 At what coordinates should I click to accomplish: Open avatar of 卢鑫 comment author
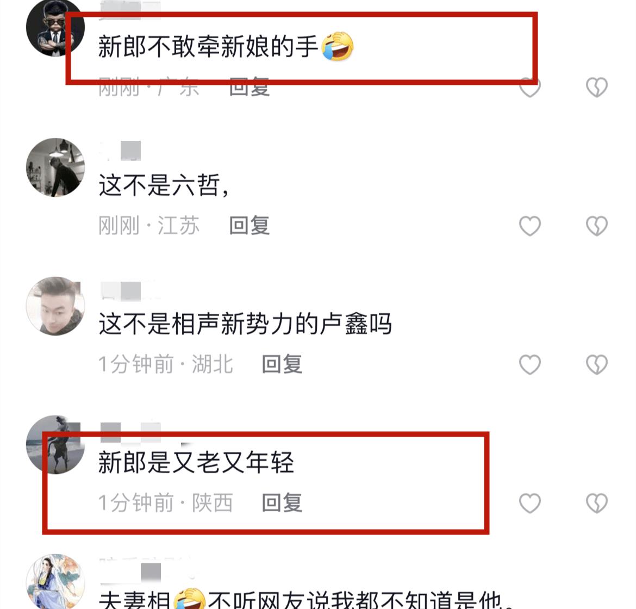point(55,306)
